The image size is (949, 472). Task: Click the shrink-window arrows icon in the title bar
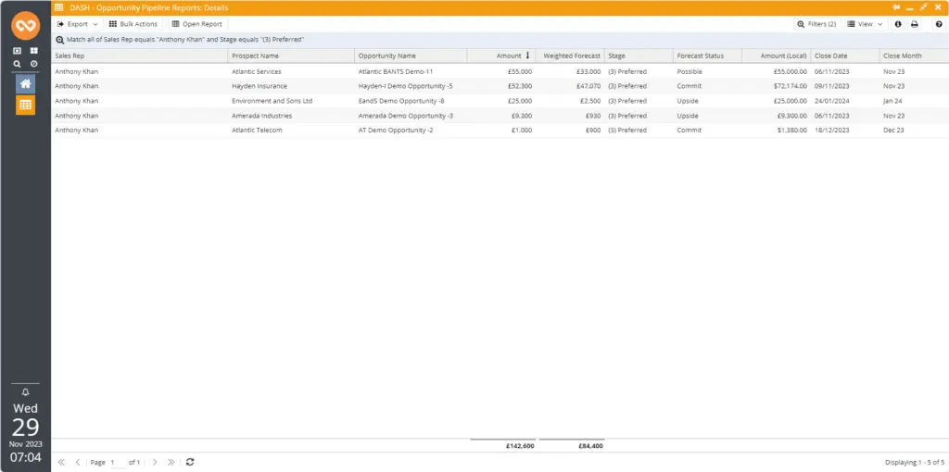click(x=924, y=7)
